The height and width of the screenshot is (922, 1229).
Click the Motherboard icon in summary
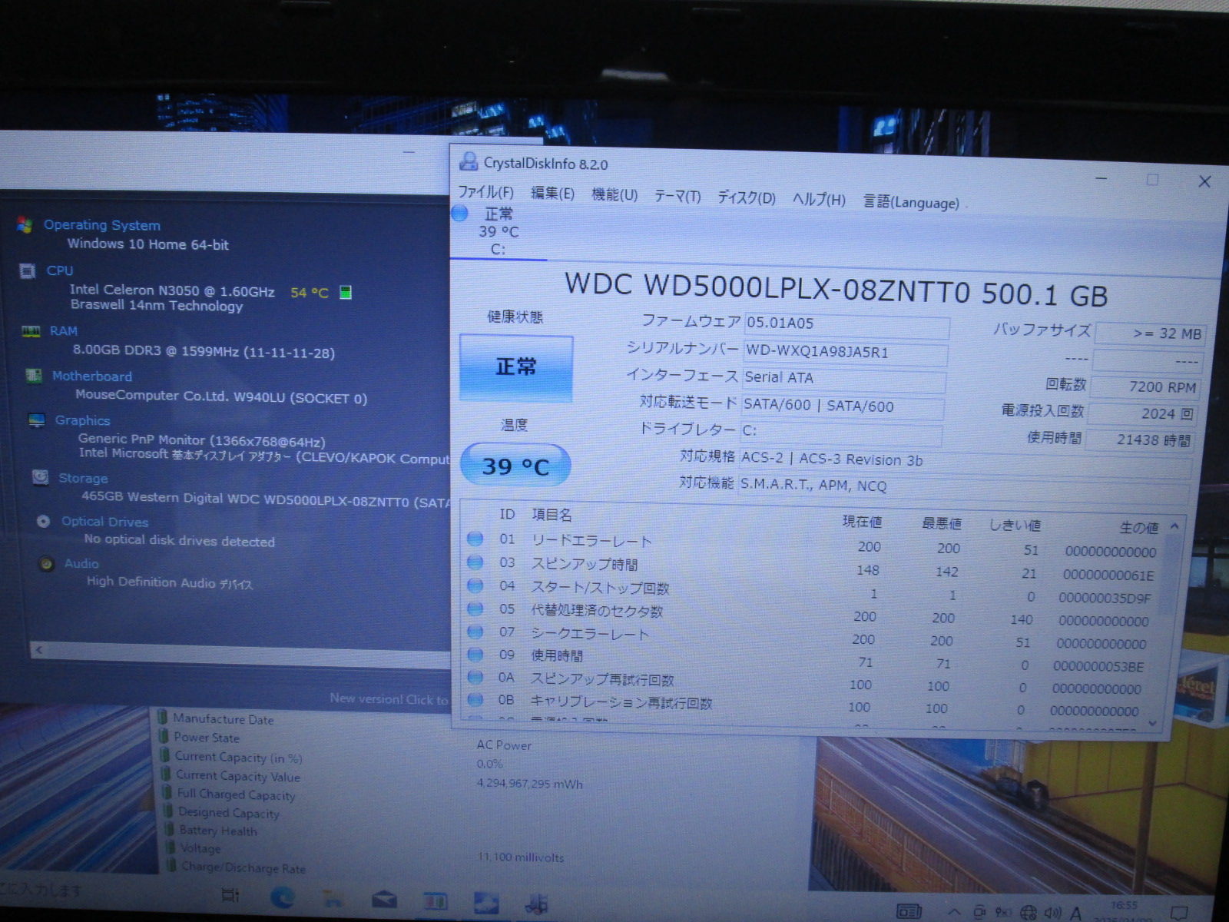click(34, 376)
